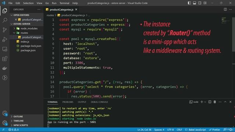Maximize the panel with the up chevron

coord(225,102)
